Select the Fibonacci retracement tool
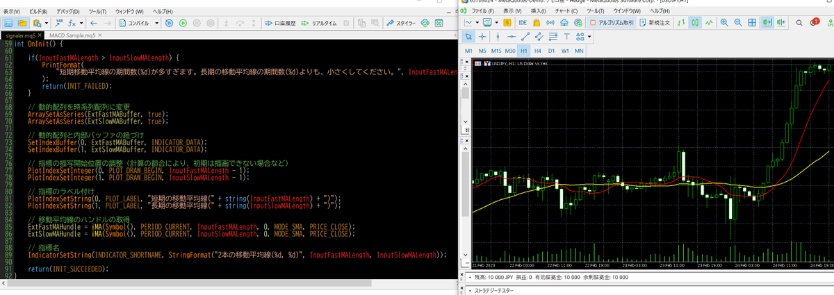 (553, 37)
